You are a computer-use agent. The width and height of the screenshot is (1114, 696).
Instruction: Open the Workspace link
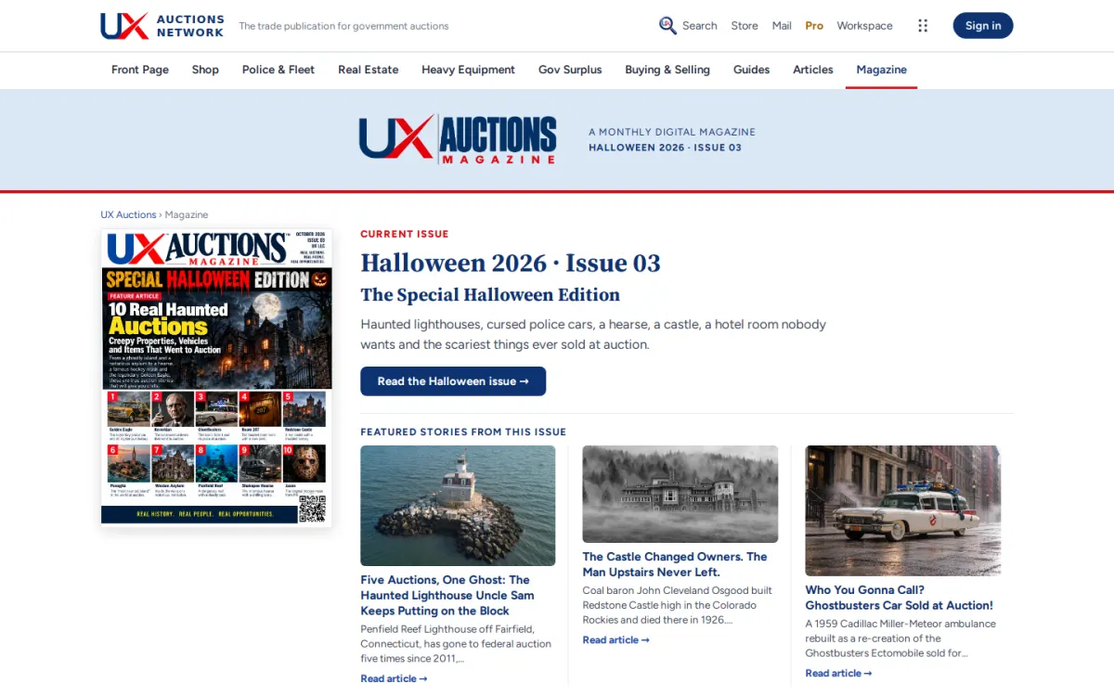864,26
